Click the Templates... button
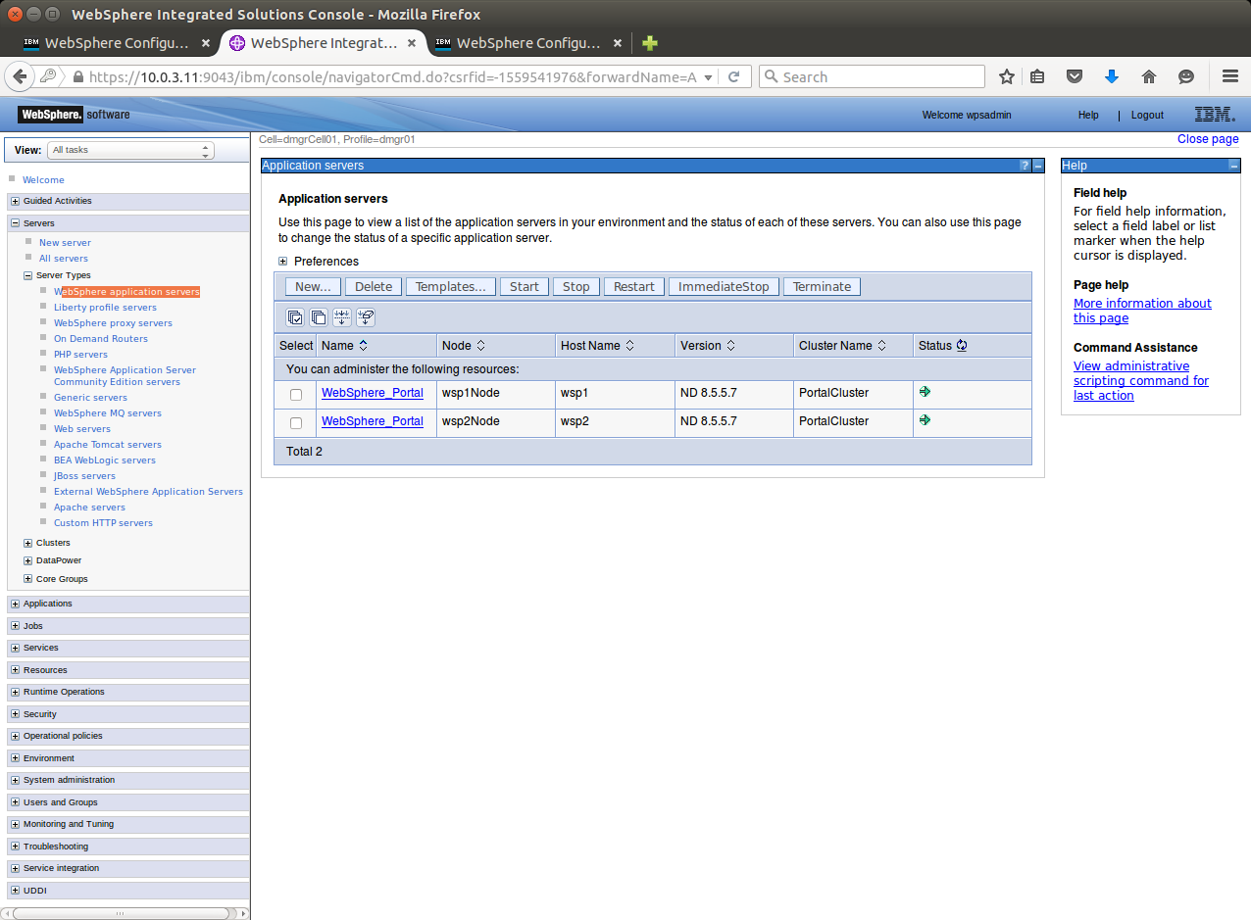This screenshot has height=920, width=1251. point(451,286)
